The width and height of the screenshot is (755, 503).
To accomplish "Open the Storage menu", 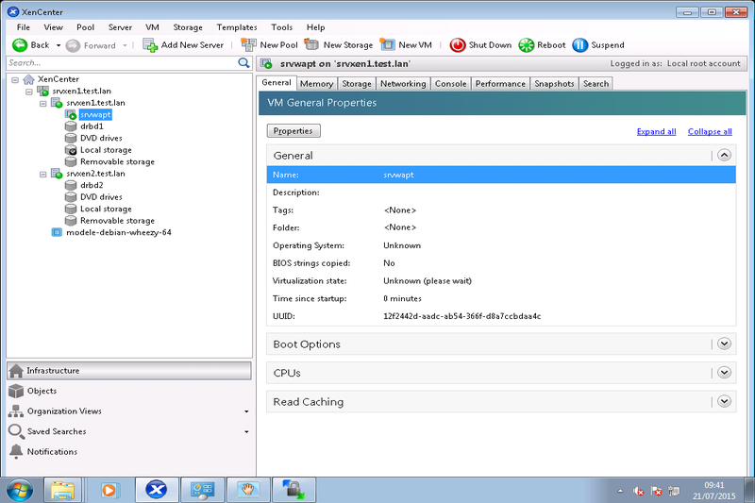I will click(188, 27).
